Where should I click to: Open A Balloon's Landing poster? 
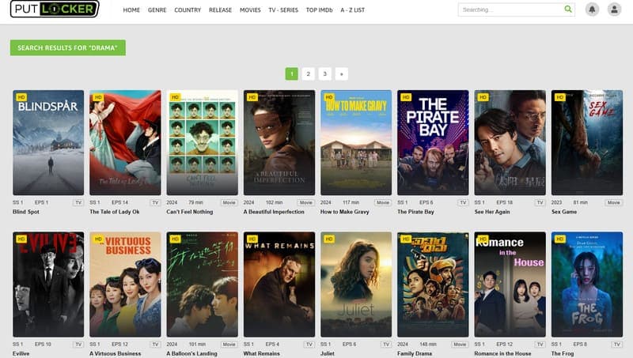[203, 285]
